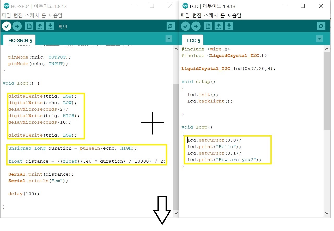Click line 'pinMode(echo, INPUT);'
The image size is (334, 231).
38,64
